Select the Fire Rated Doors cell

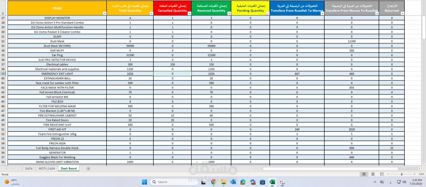point(57,120)
